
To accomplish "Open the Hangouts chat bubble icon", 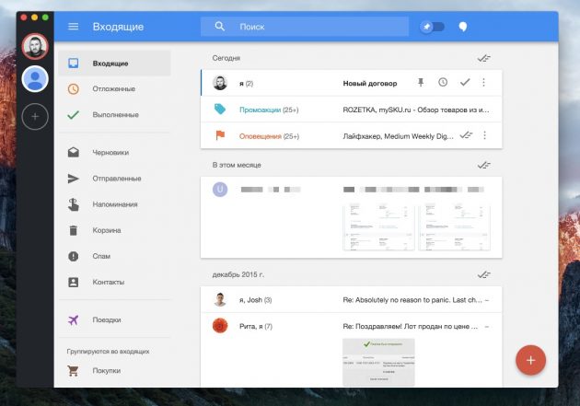I will tap(463, 27).
